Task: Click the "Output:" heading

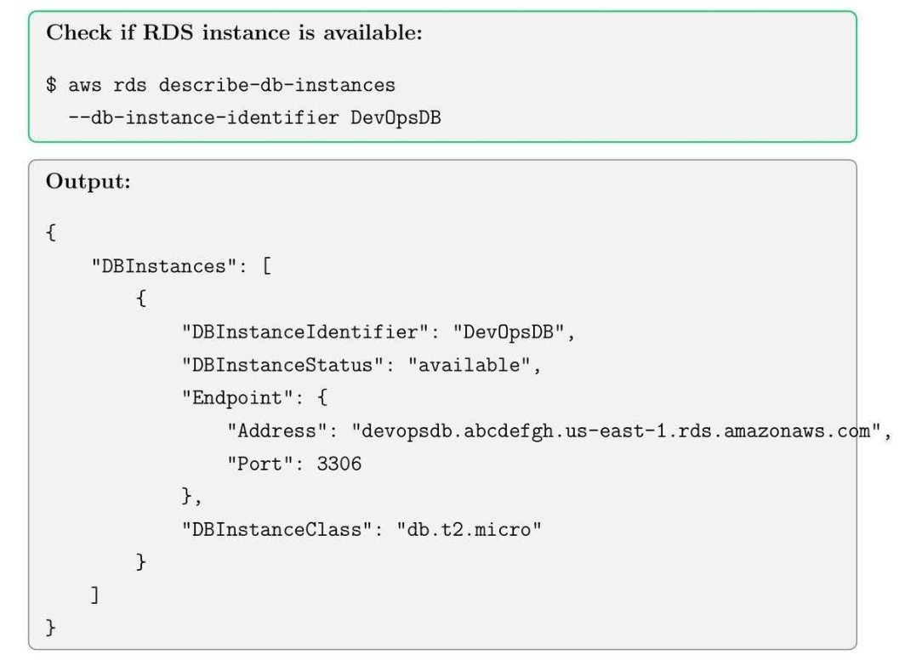Action: tap(88, 184)
